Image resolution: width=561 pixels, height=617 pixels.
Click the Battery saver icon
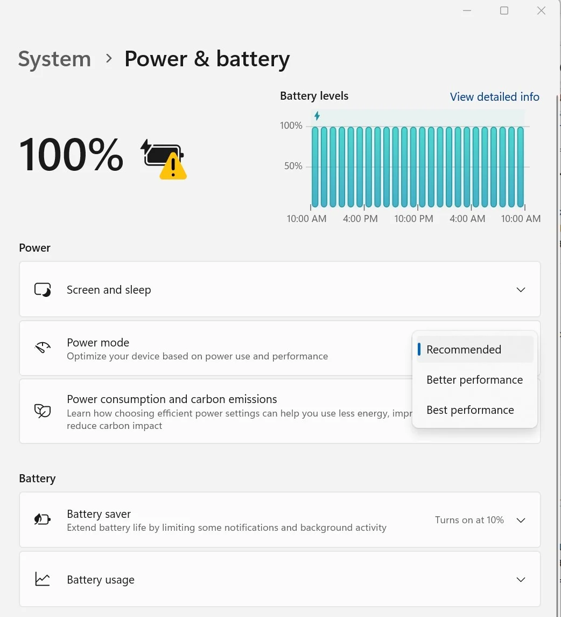click(x=43, y=519)
